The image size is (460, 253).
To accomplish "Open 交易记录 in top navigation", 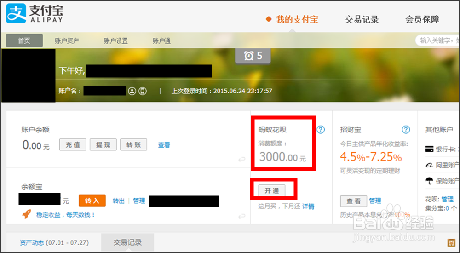I will [362, 20].
